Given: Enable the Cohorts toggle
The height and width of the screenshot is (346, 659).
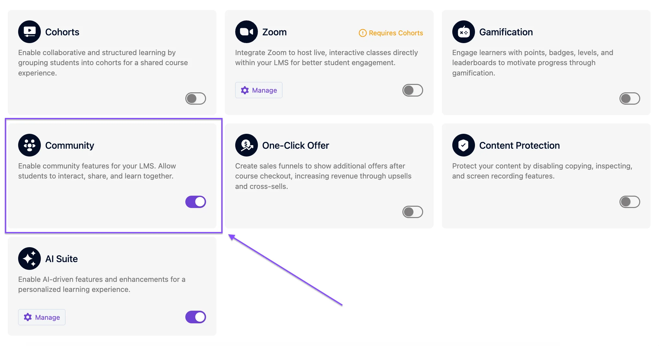Looking at the screenshot, I should click(196, 98).
